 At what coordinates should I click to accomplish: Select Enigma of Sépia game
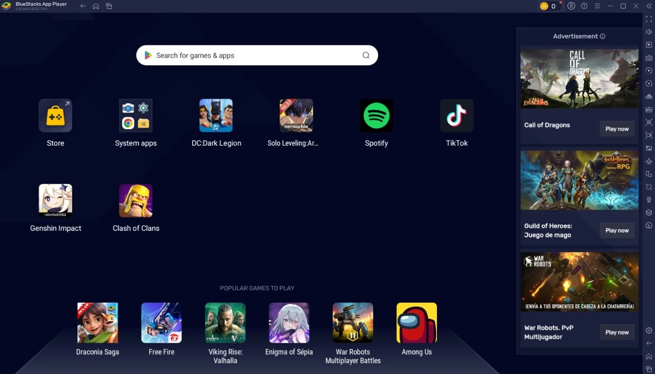[289, 323]
